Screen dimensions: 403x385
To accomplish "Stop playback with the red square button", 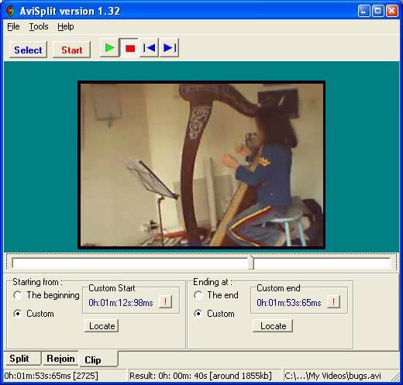I will click(x=130, y=48).
